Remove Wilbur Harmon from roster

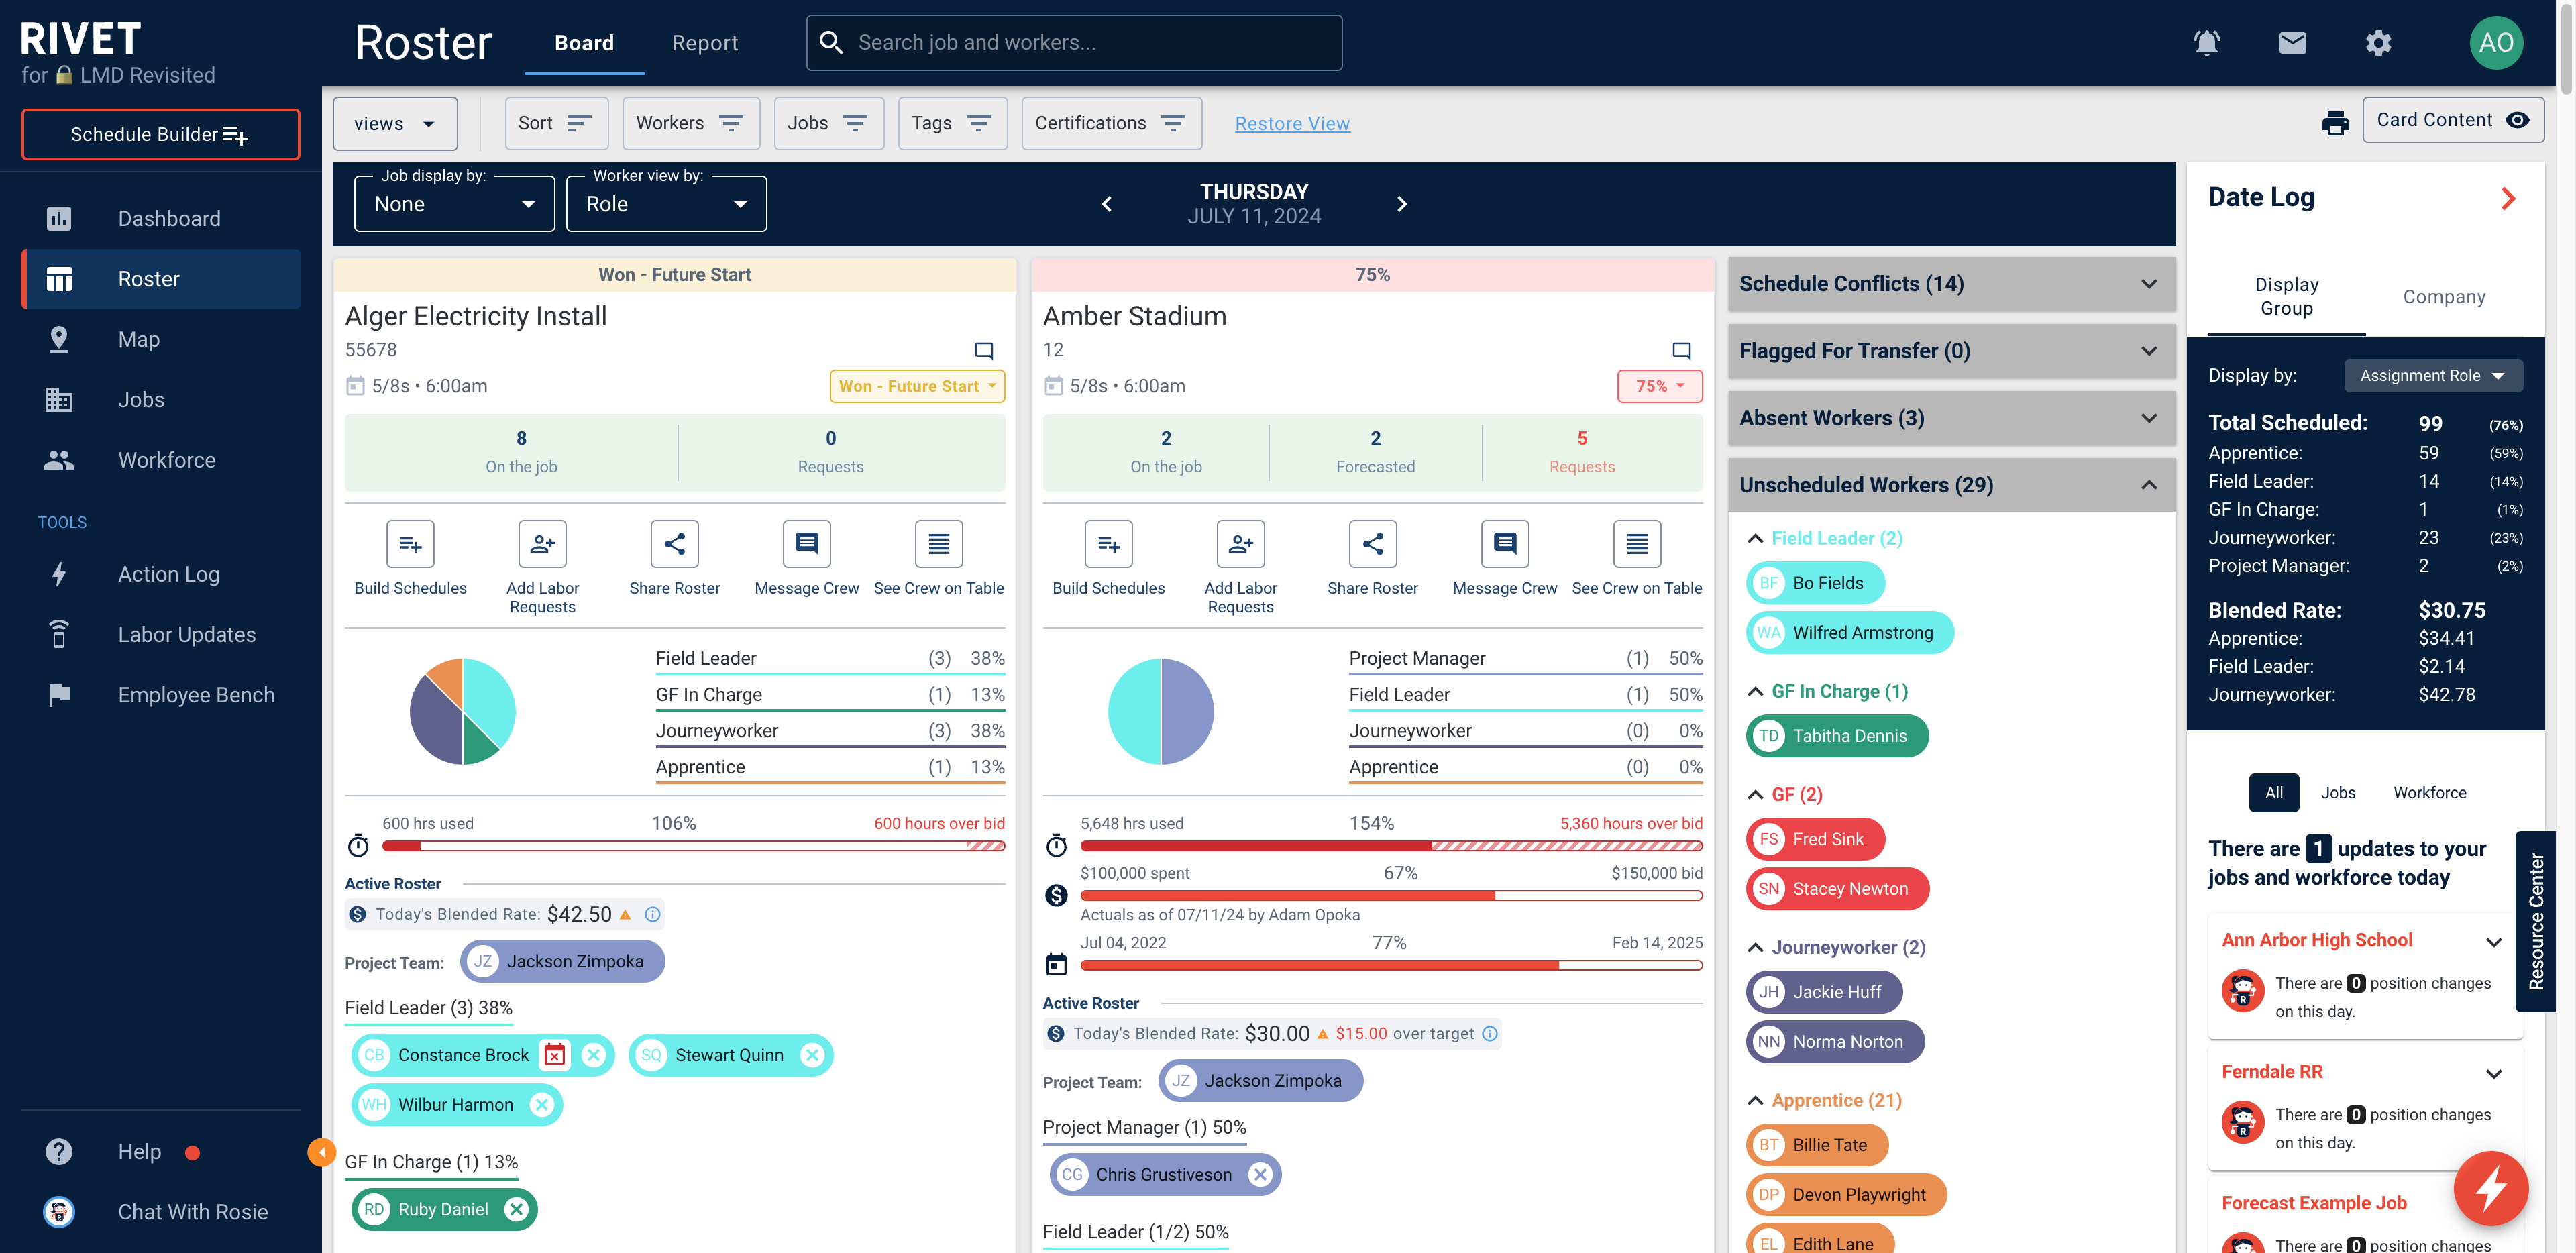tap(541, 1105)
